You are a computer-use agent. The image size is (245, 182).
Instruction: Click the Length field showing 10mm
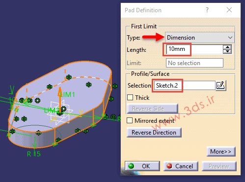[195, 49]
